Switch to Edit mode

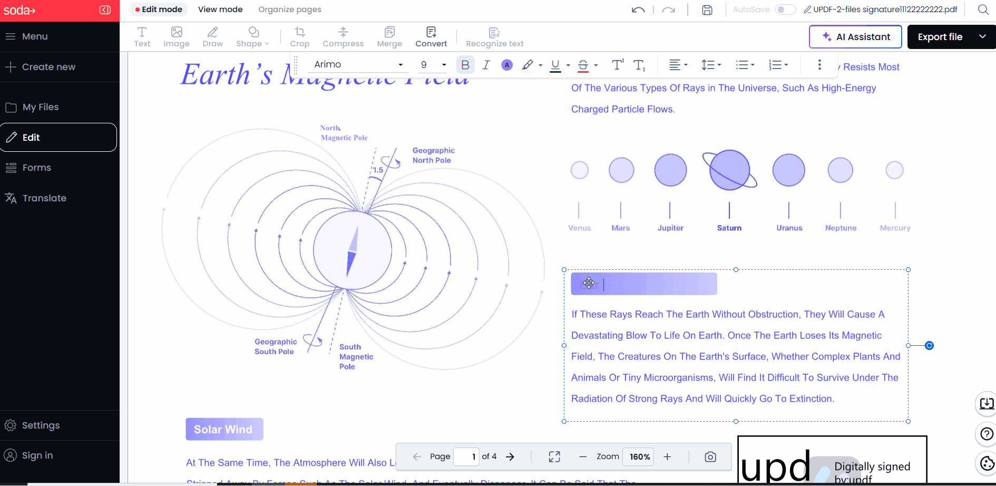[159, 9]
